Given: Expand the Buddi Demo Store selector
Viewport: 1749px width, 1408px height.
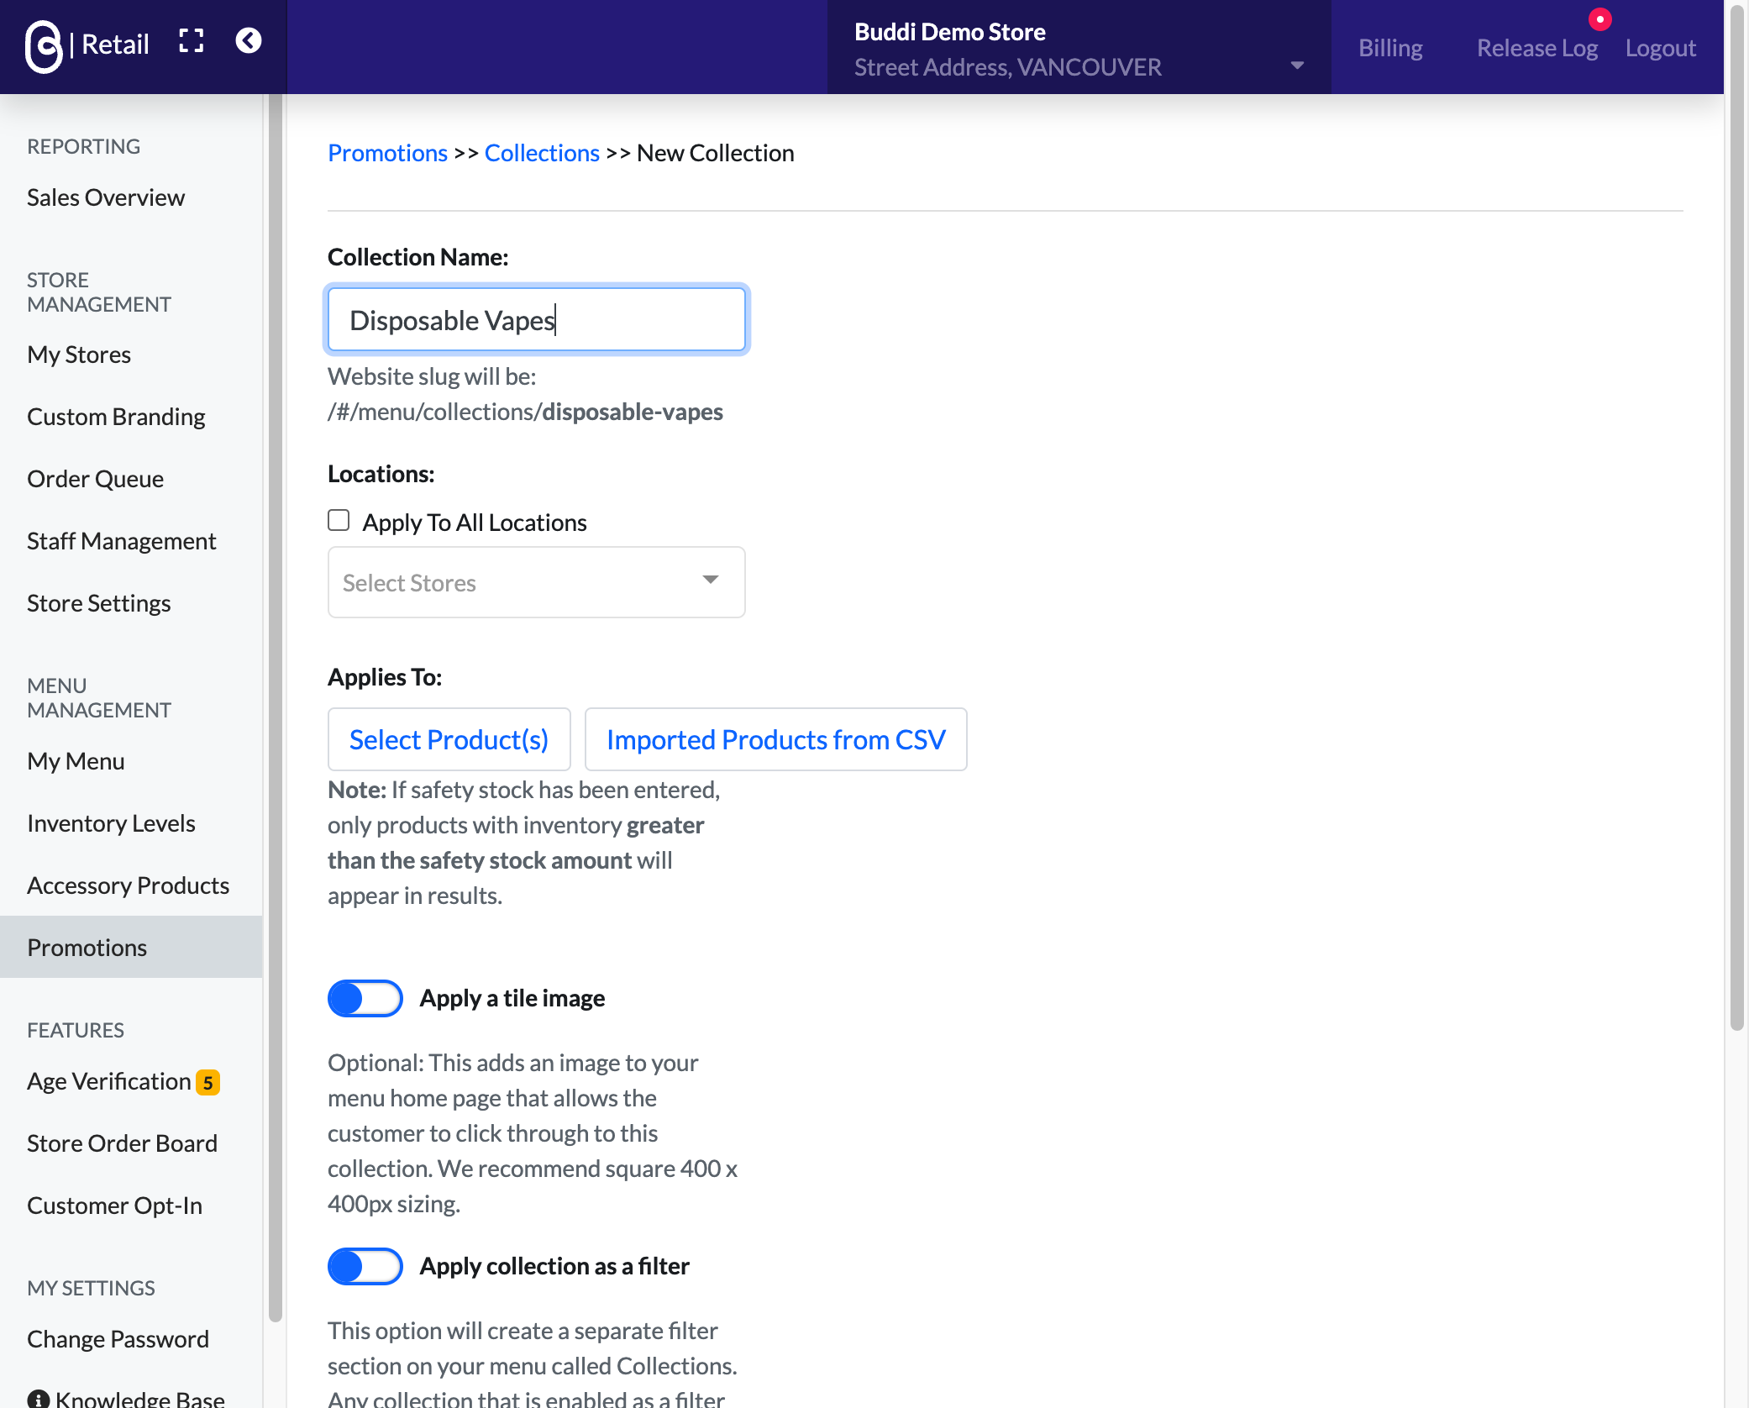Looking at the screenshot, I should click(x=1079, y=47).
